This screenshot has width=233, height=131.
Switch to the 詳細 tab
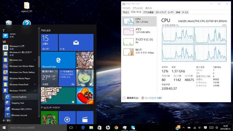pyautogui.click(x=178, y=12)
